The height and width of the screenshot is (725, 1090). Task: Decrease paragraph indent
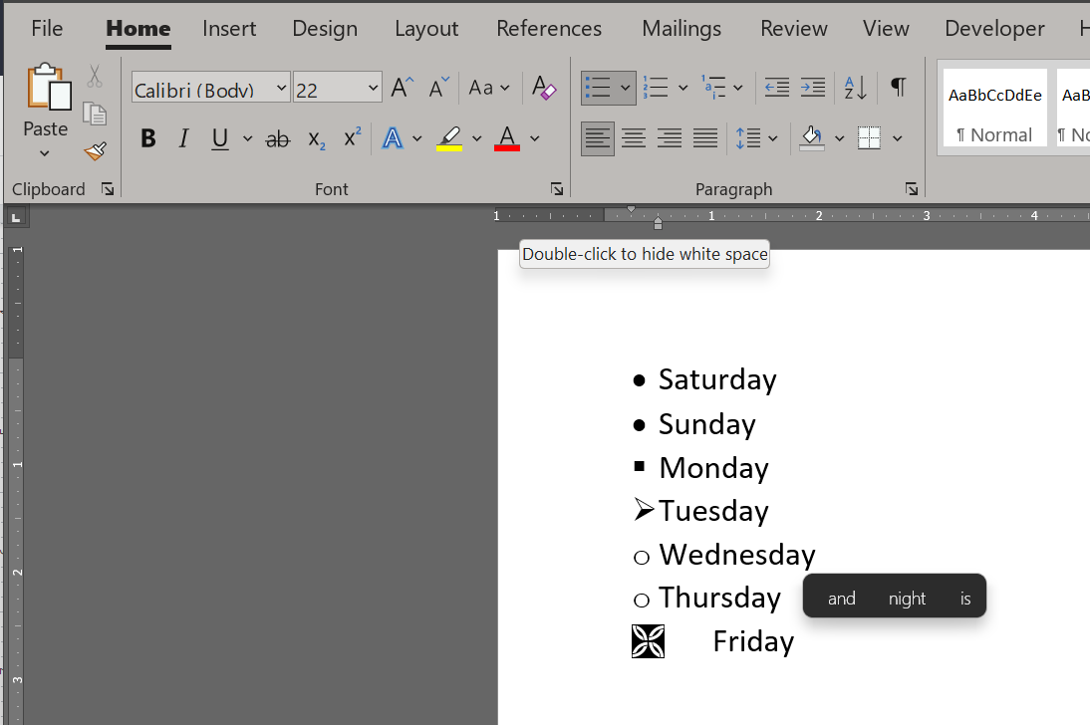coord(776,88)
